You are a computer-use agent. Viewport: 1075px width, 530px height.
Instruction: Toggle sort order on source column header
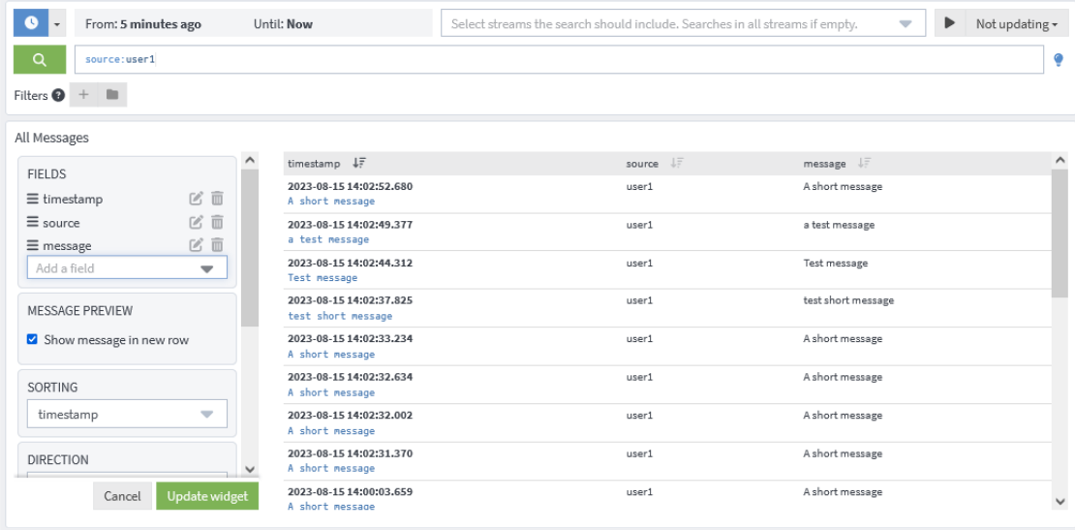pyautogui.click(x=677, y=164)
